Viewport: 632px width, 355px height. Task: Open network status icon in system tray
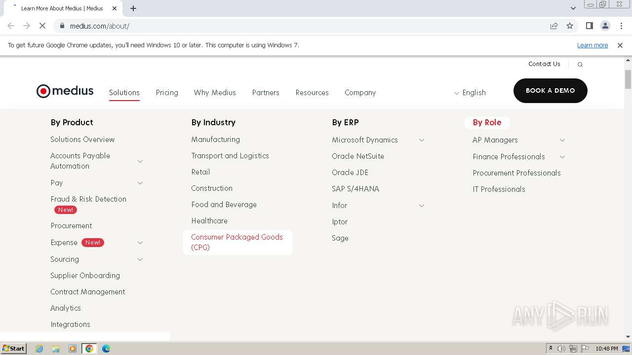tap(573, 349)
